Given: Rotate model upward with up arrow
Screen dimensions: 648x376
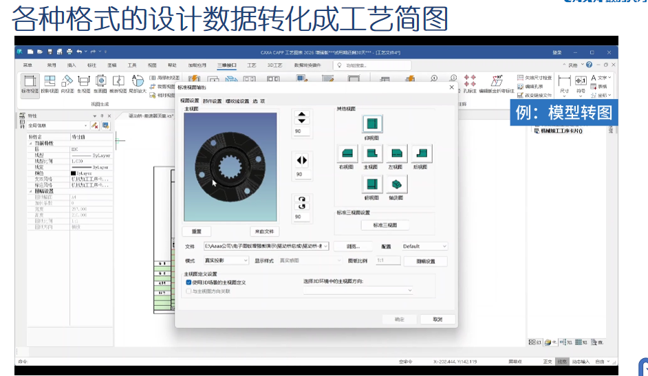Looking at the screenshot, I should click(x=302, y=114).
